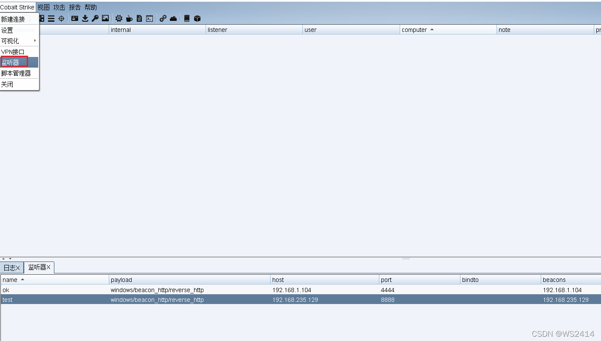
Task: Click the cube about icon
Action: point(197,18)
